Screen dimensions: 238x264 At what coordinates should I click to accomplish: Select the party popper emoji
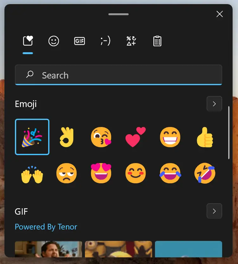[x=32, y=137]
